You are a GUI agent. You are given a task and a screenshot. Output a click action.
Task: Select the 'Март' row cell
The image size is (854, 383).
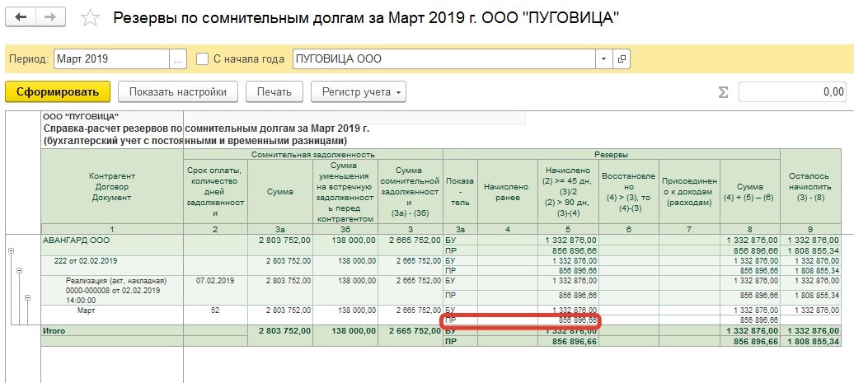[112, 311]
